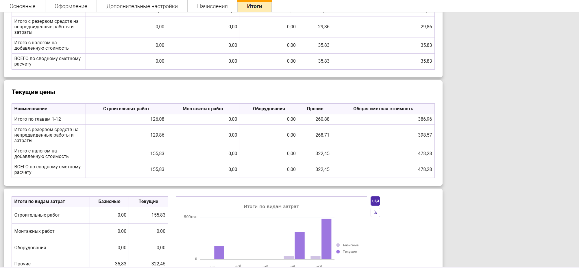Click the Строительных работ column header in Текущие цены
579x268 pixels.
[x=126, y=109]
